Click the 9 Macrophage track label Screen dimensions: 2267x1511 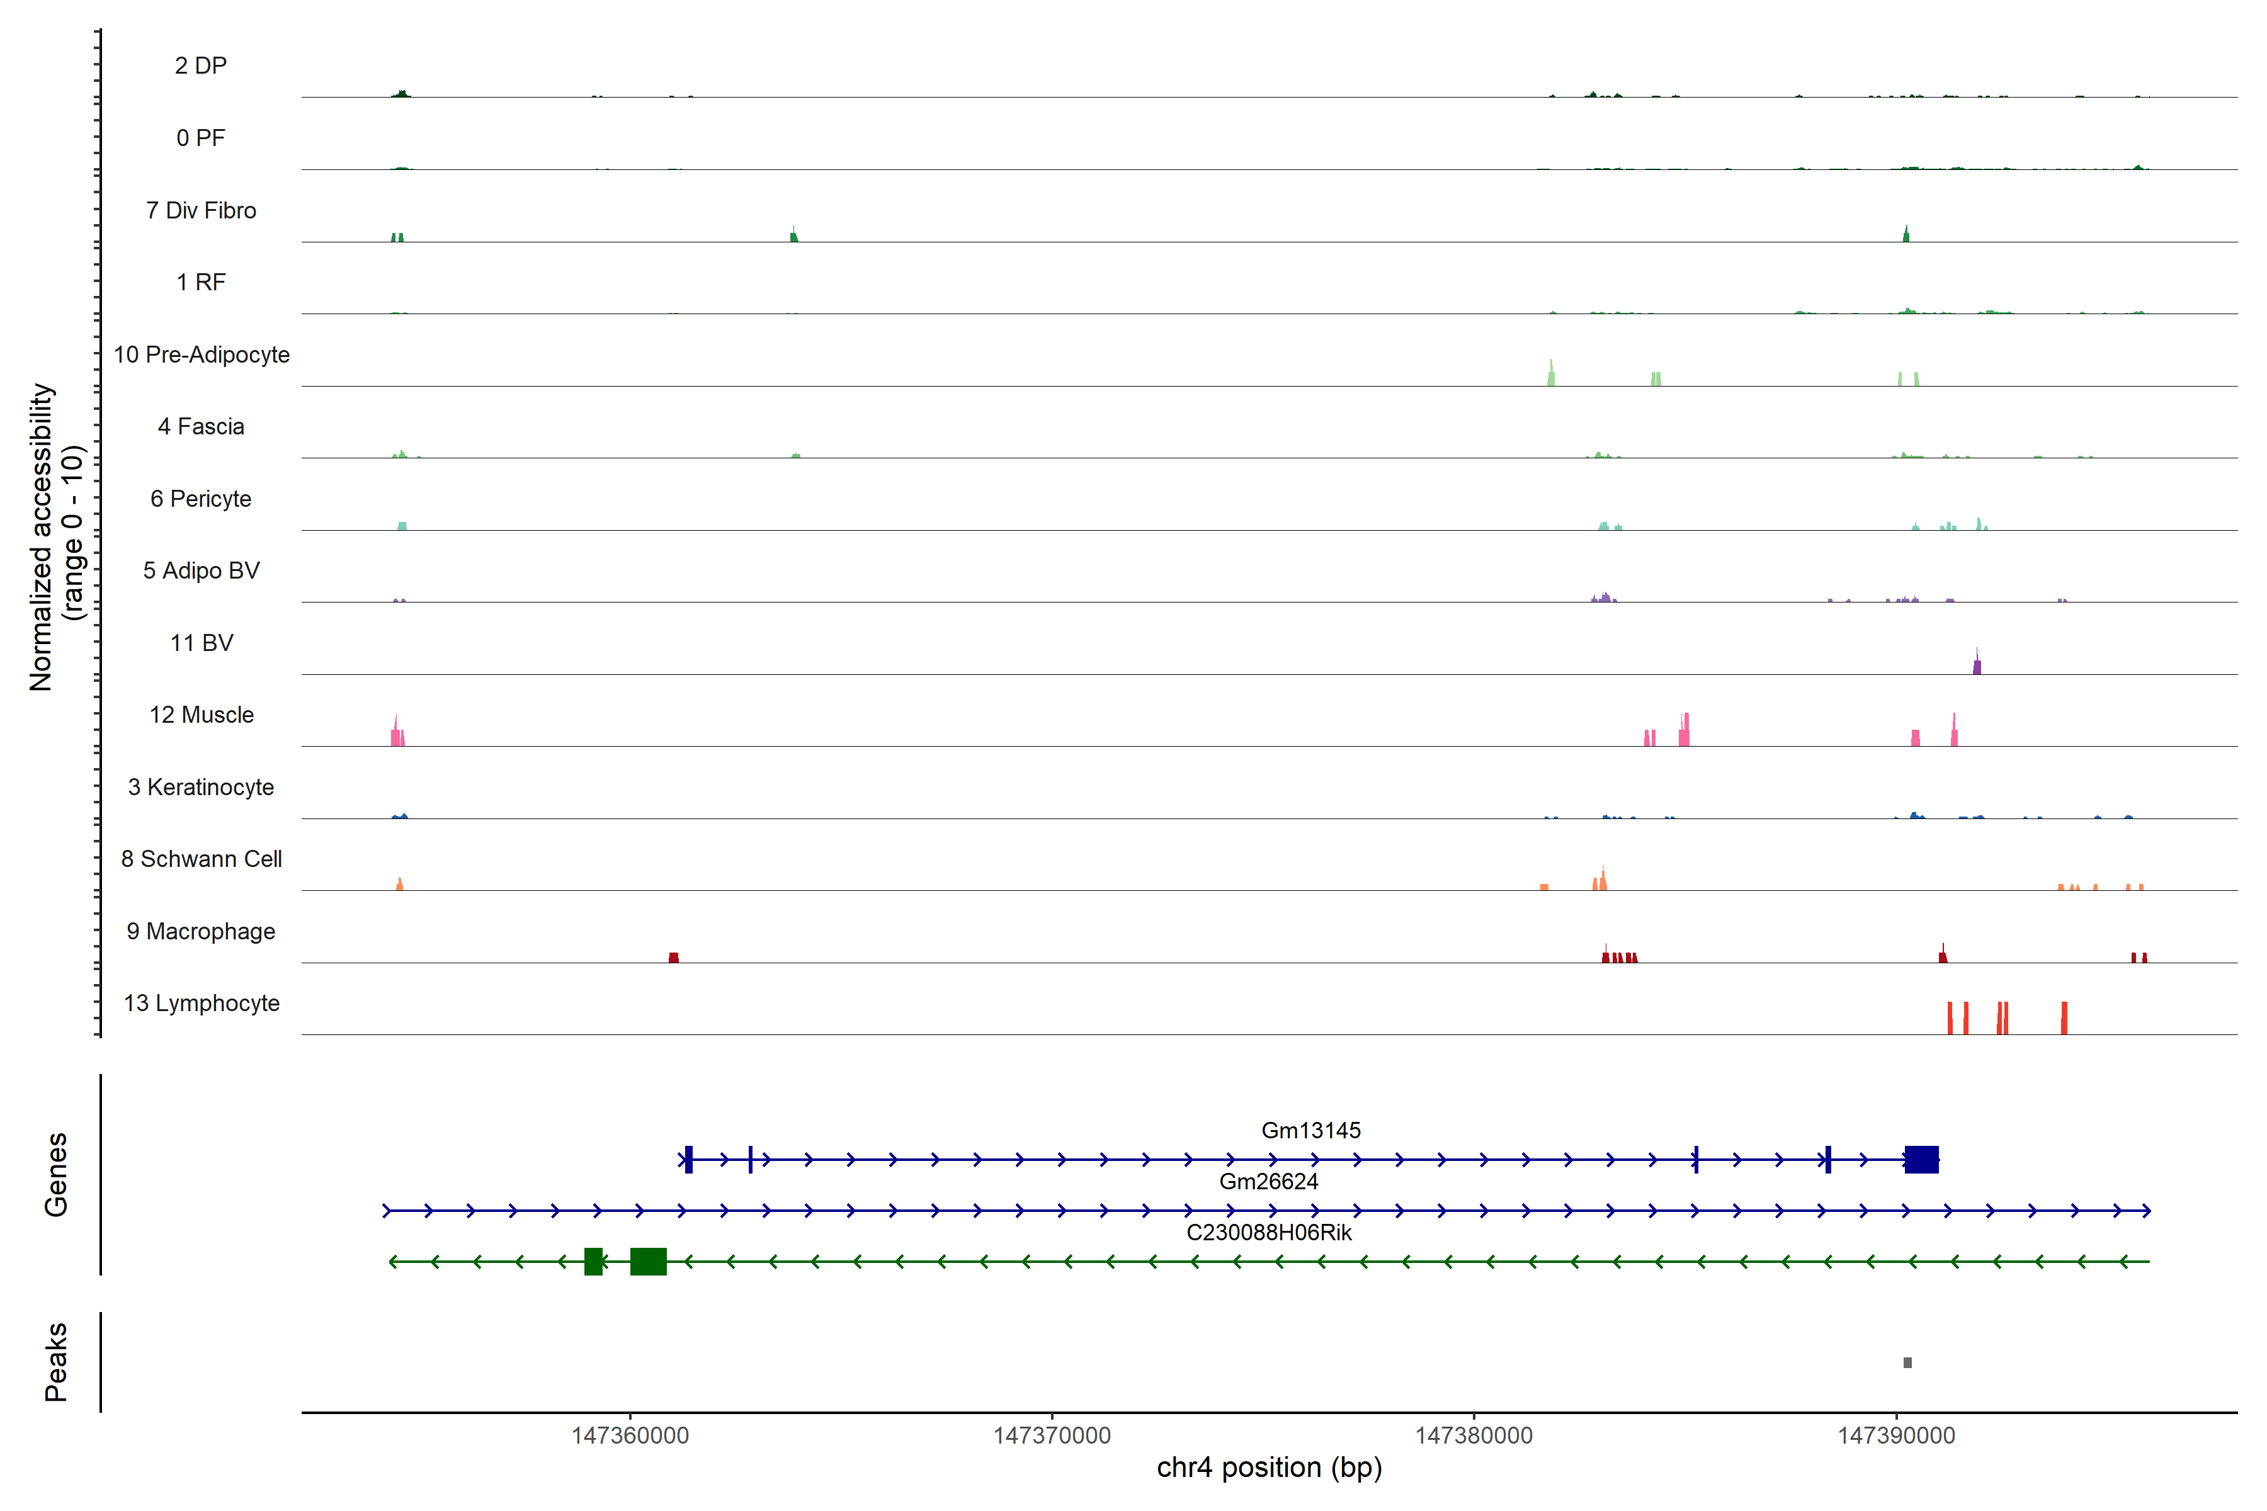point(202,932)
